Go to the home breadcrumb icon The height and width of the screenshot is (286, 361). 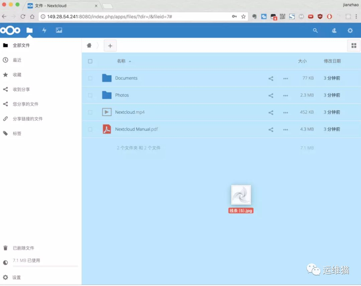point(89,45)
